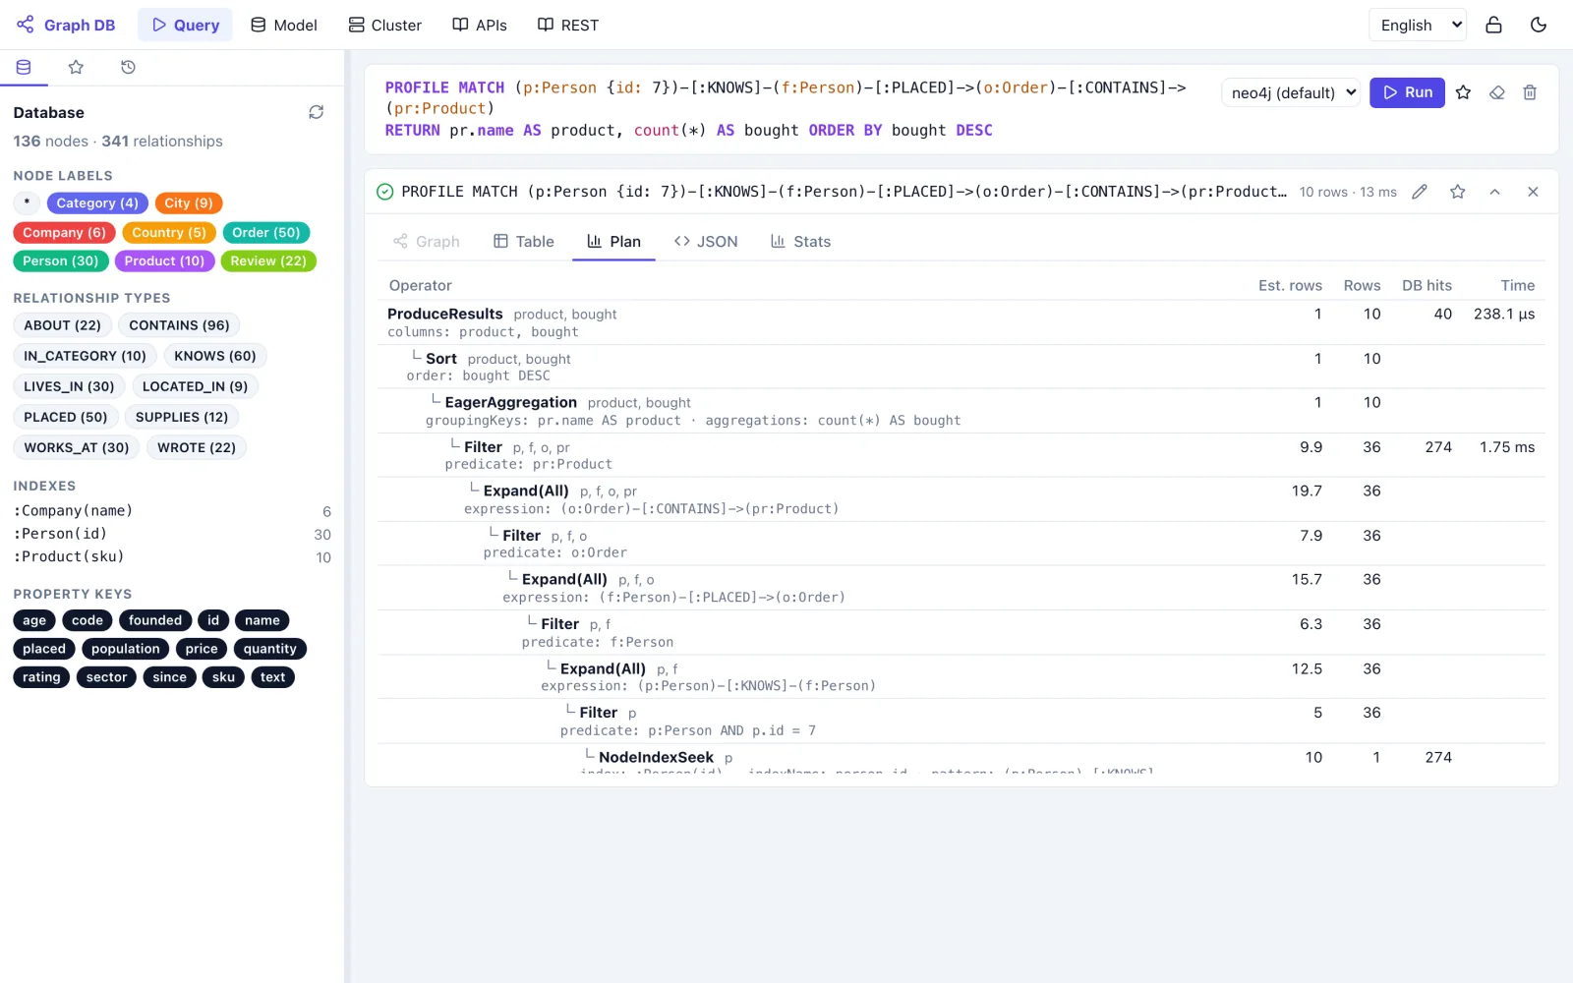Click the 'founded' property key
The image size is (1573, 983).
pos(155,620)
